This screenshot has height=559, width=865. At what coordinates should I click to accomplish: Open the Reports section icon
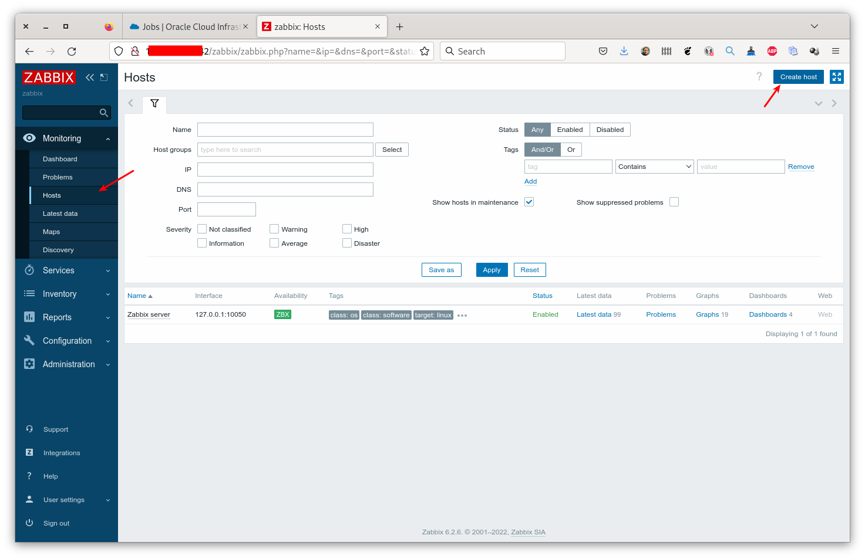(29, 317)
